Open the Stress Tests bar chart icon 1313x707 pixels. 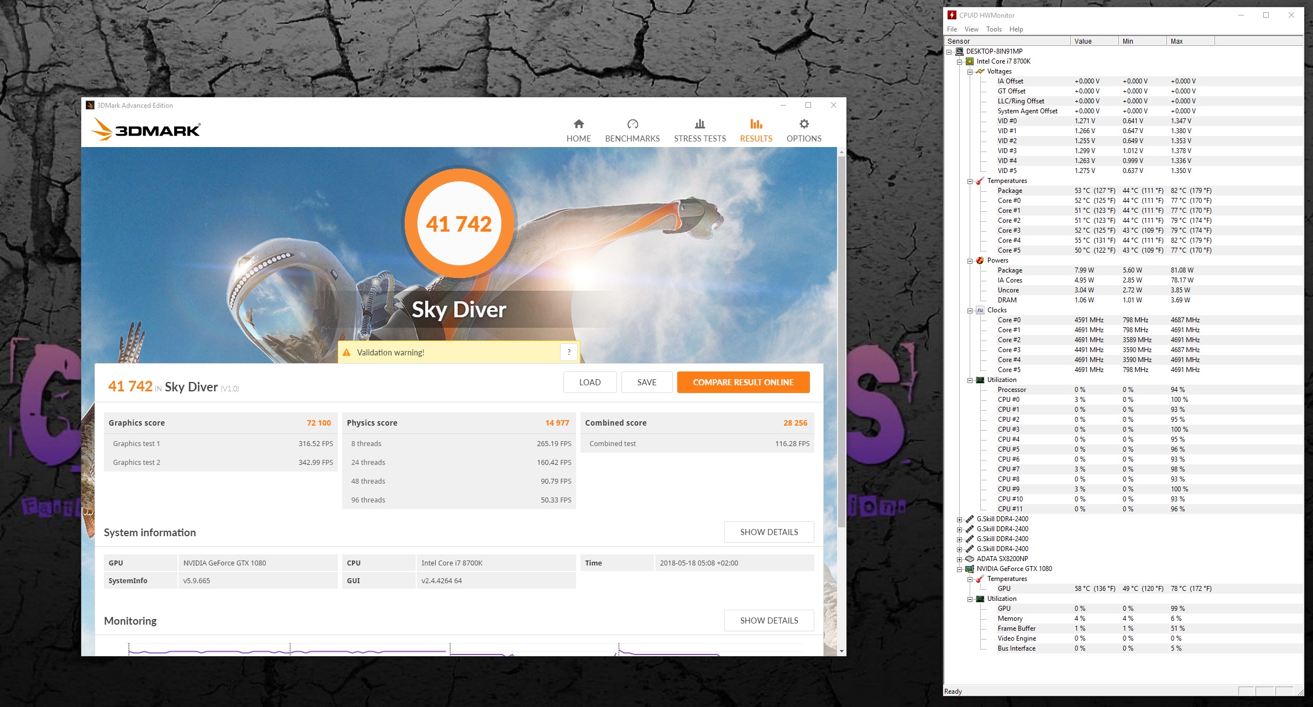[700, 124]
